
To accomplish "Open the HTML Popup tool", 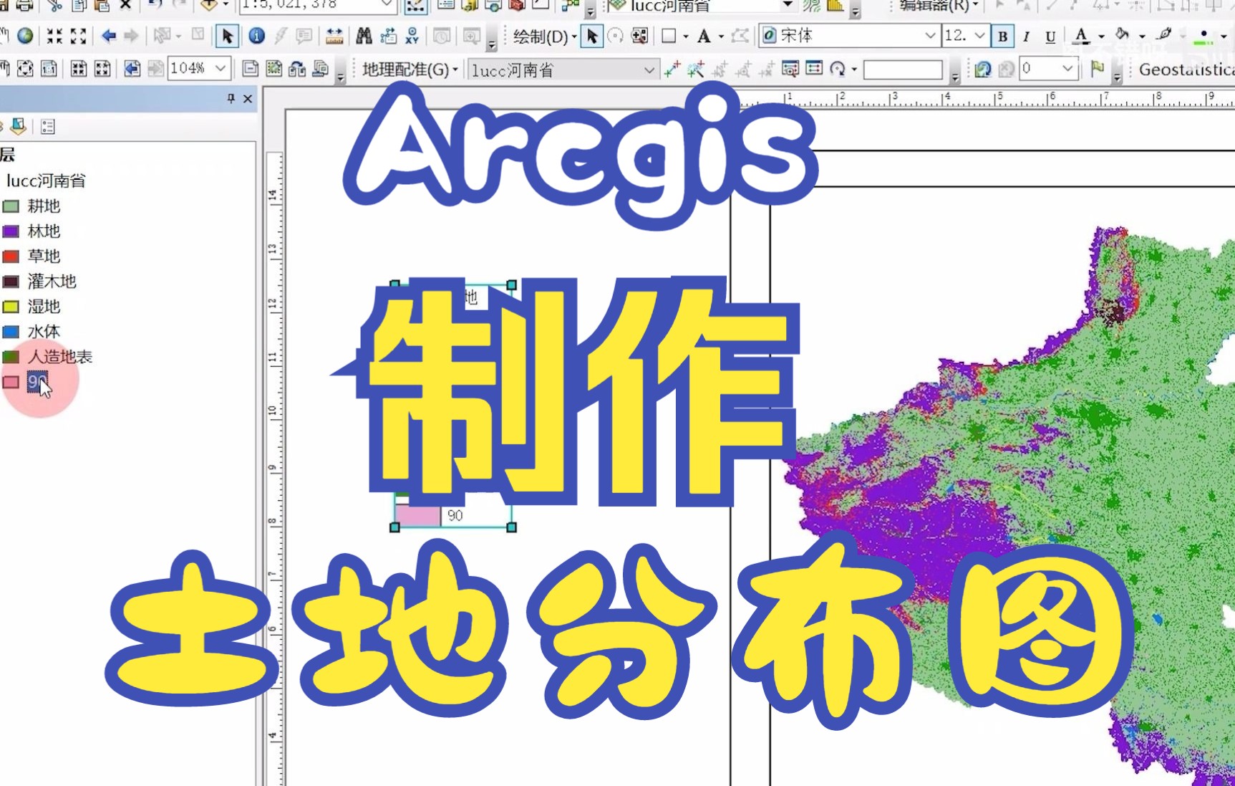I will pyautogui.click(x=304, y=36).
